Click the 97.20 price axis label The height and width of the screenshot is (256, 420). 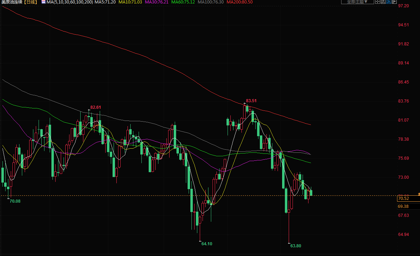pyautogui.click(x=403, y=6)
